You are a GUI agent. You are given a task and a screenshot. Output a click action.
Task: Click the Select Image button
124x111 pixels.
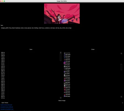(62, 101)
